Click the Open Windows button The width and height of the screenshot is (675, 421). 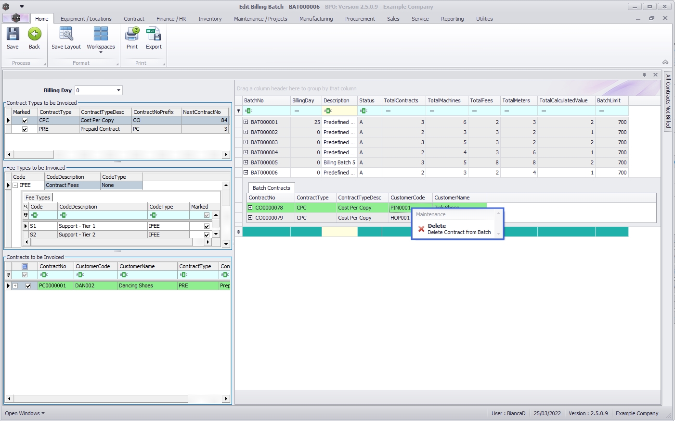[x=25, y=413]
